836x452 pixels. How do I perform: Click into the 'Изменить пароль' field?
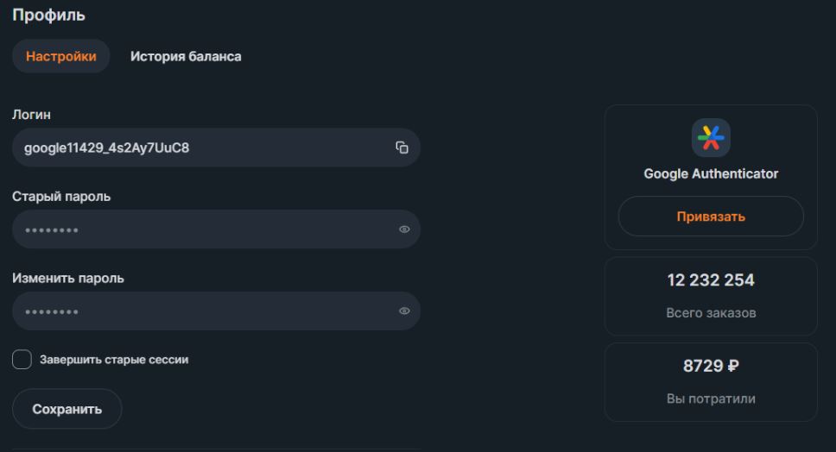click(x=216, y=311)
